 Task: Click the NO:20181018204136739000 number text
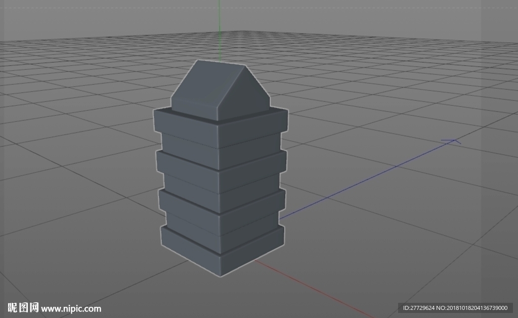[472, 308]
